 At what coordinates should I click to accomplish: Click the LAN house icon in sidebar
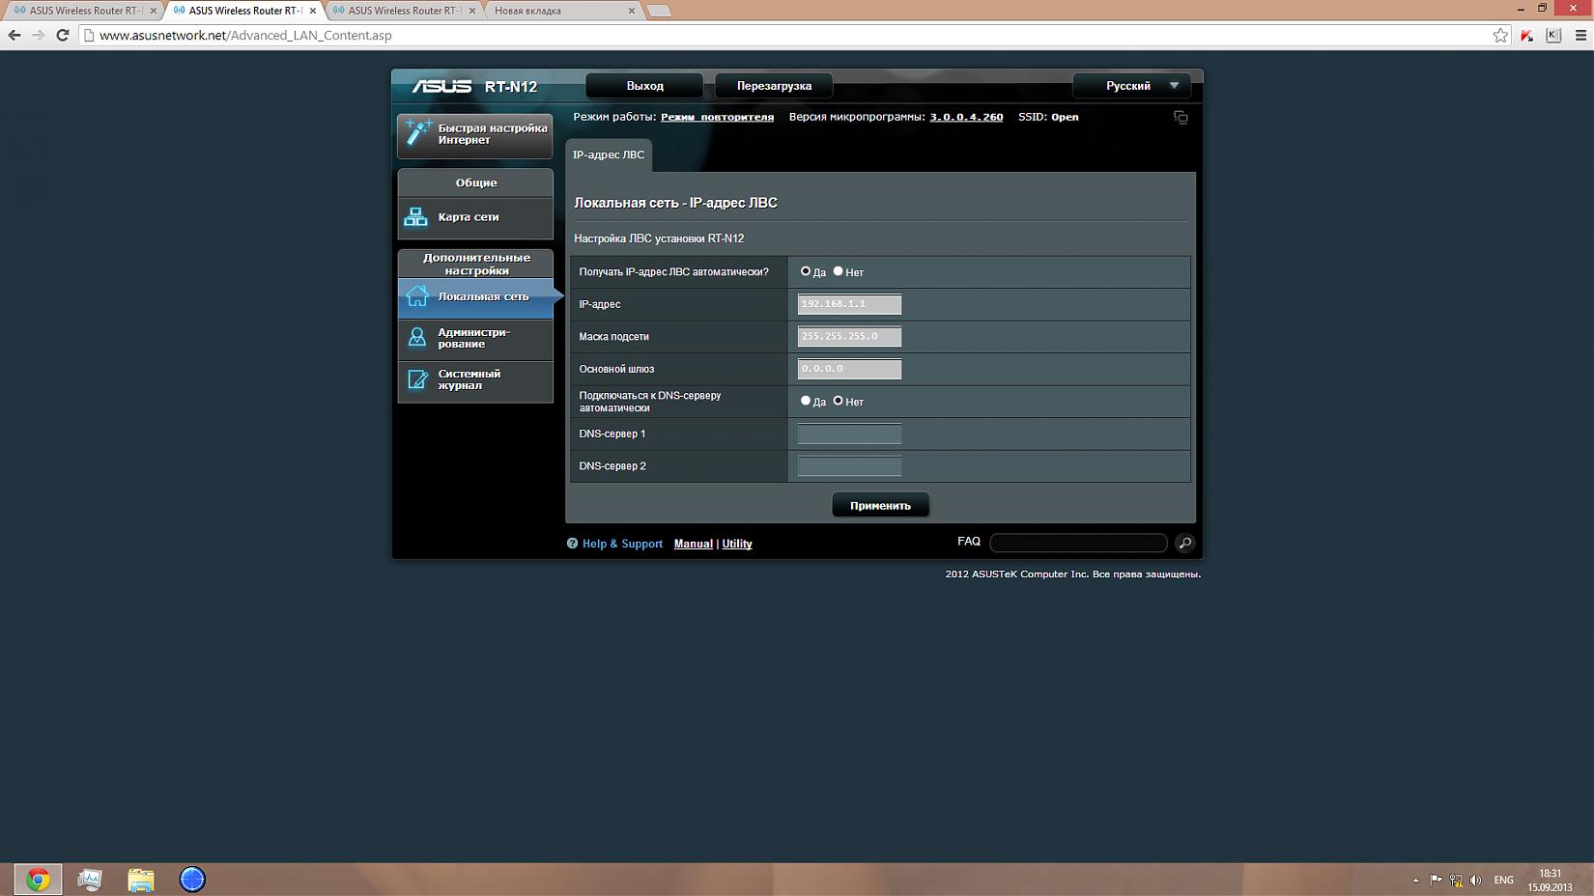[x=416, y=296]
